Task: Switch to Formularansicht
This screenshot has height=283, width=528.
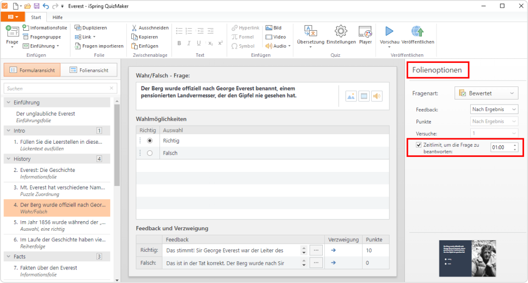Action: point(32,70)
